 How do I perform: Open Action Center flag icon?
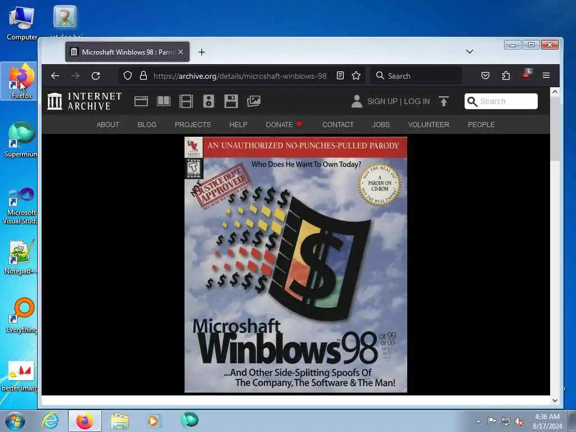tap(492, 421)
